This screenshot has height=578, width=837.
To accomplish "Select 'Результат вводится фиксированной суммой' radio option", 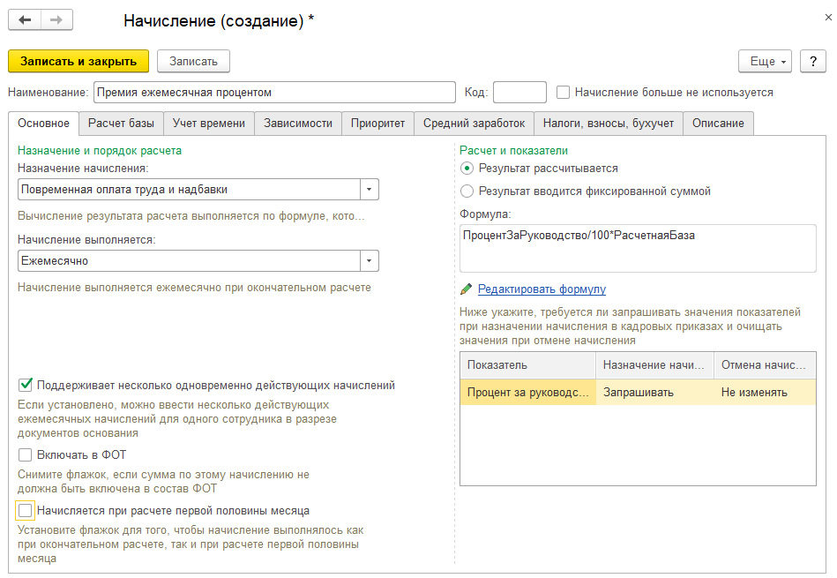I will pyautogui.click(x=467, y=191).
